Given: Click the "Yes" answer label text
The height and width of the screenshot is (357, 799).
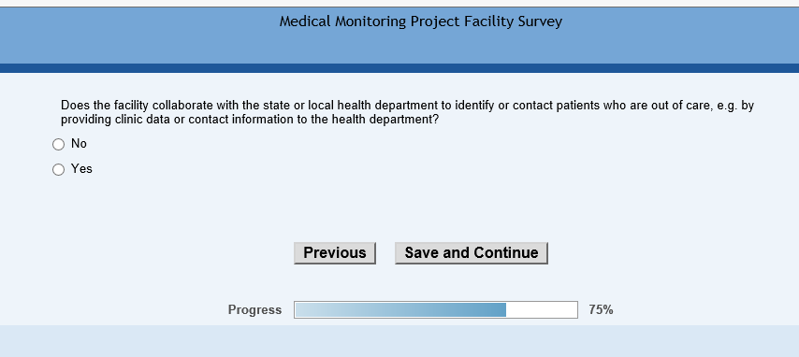Looking at the screenshot, I should [81, 168].
